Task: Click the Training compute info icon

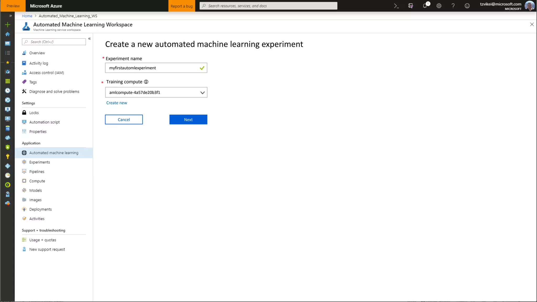Action: pyautogui.click(x=146, y=82)
